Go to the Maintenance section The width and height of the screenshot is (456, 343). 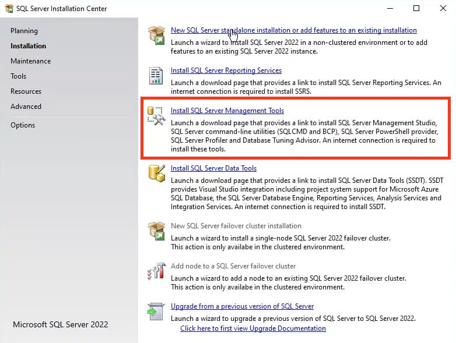tap(30, 61)
